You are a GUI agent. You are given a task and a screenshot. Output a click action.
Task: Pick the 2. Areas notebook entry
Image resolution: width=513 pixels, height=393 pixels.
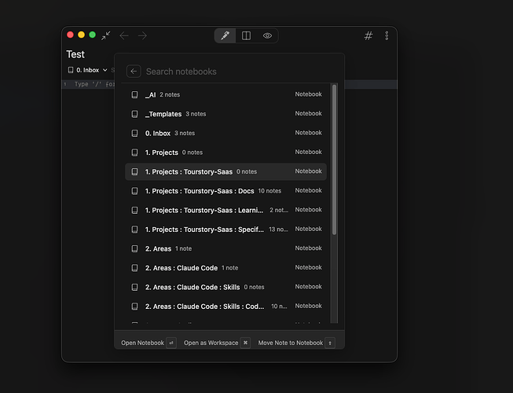point(158,248)
